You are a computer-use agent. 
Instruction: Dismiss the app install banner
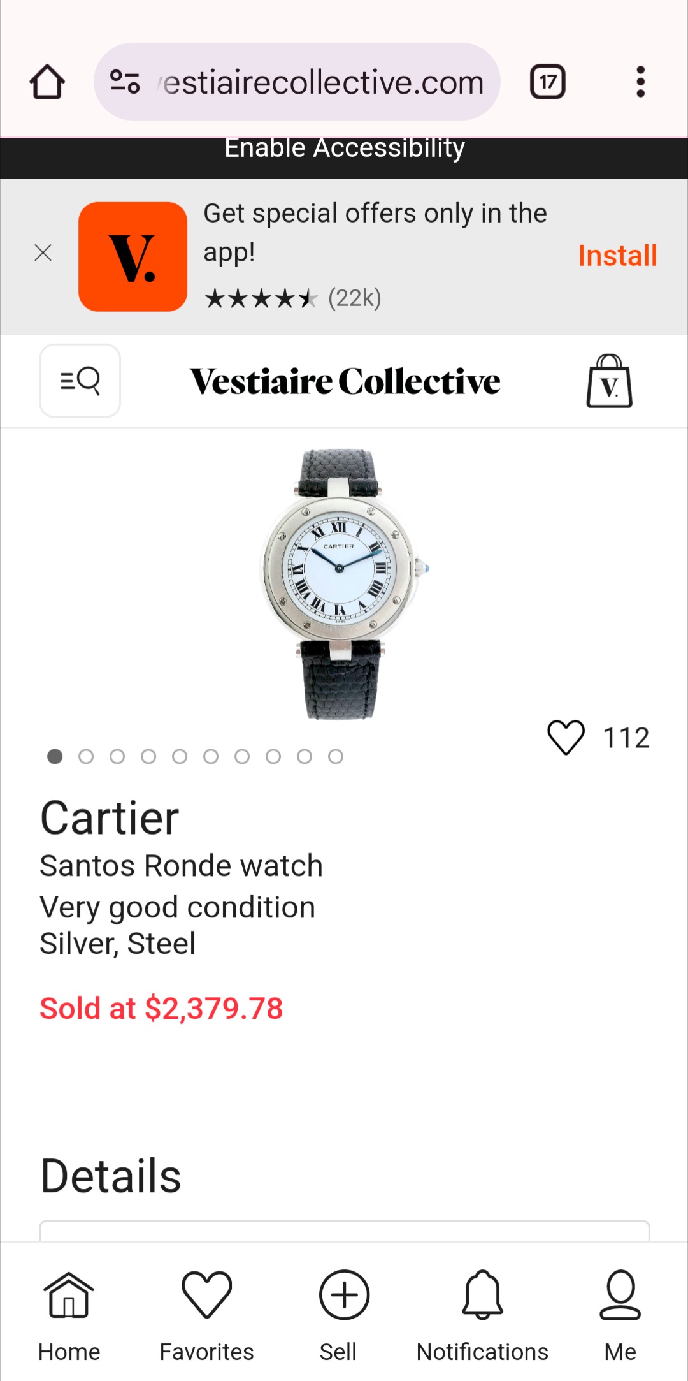tap(43, 253)
